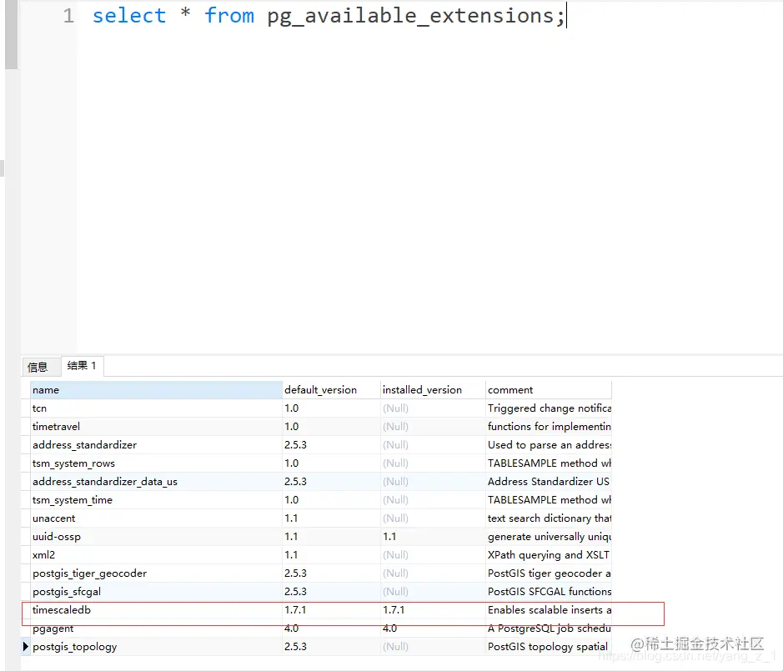Click the editor vertical scrollbar thumb

tap(11, 34)
